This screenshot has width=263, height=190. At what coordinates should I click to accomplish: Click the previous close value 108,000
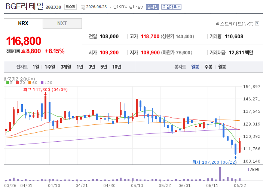pyautogui.click(x=109, y=36)
